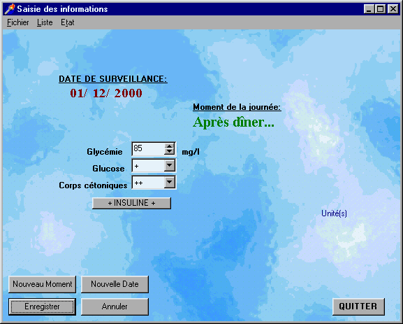Expand the Glucose dropdown arrow
This screenshot has height=324, width=403.
coord(170,165)
